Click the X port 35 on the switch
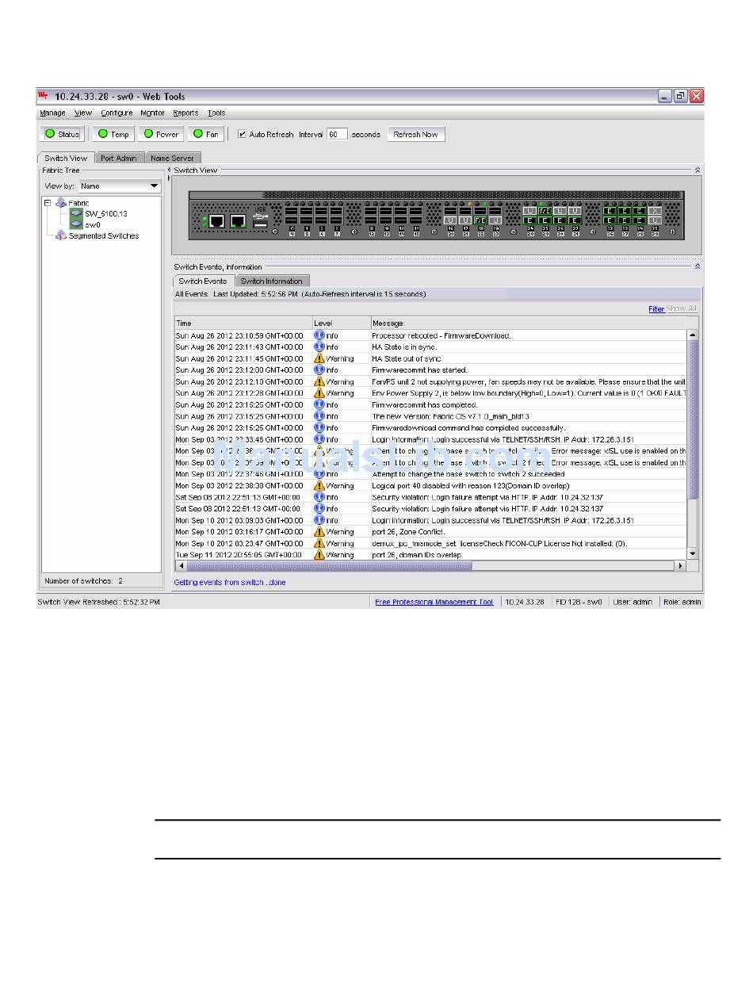The image size is (753, 999). coord(655,211)
